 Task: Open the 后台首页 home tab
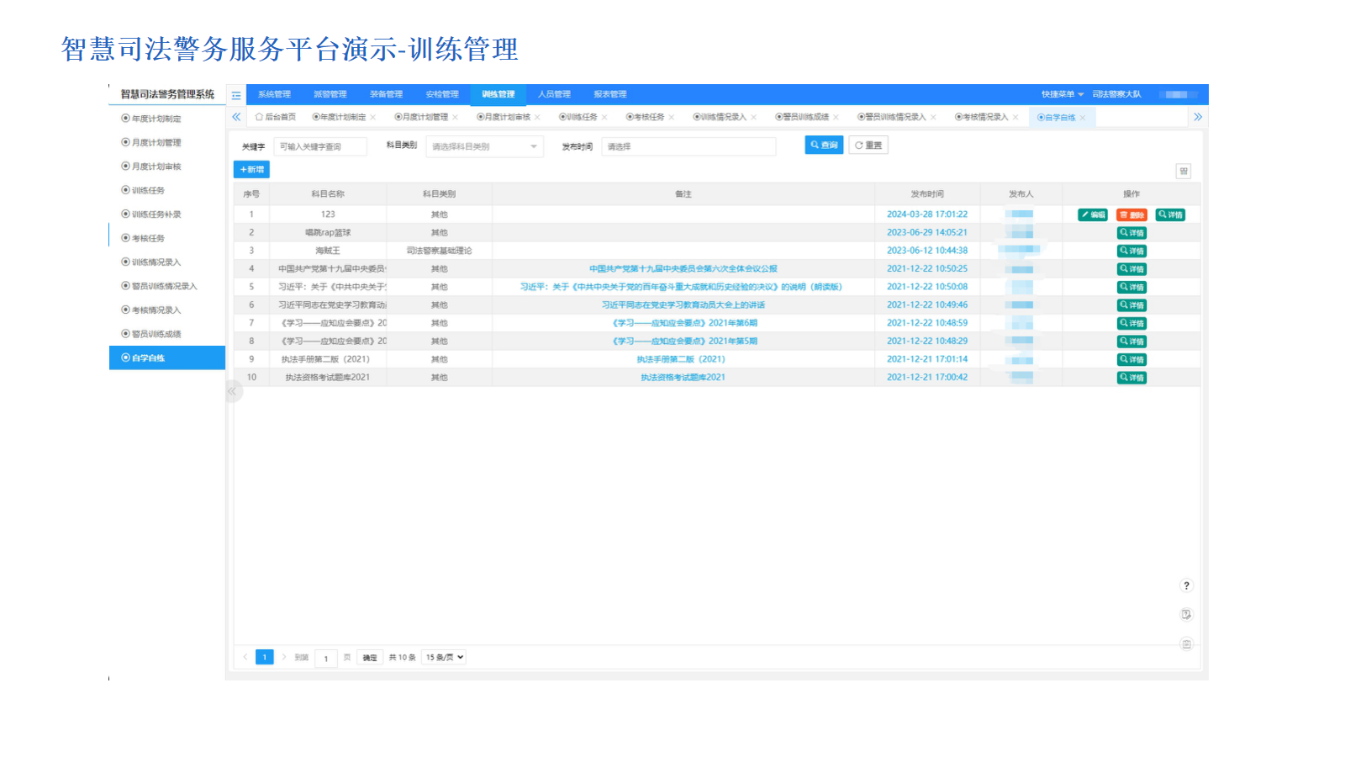276,117
